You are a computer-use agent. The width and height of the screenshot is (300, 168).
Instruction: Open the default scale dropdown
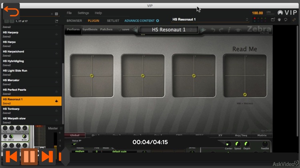pos(119,151)
